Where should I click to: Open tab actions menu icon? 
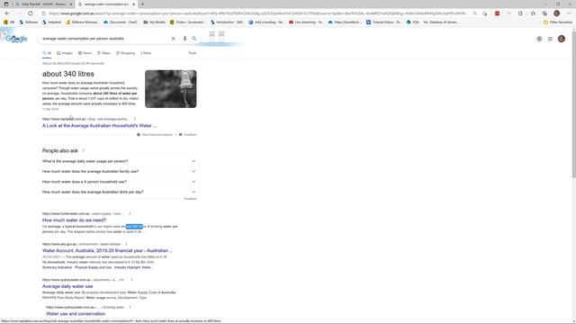point(6,4)
